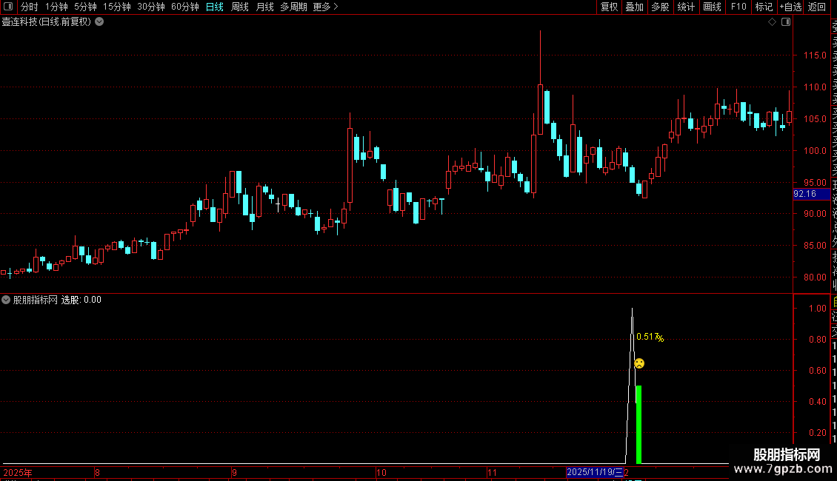Click the 115.0 price axis label
The width and height of the screenshot is (837, 481).
coord(815,55)
